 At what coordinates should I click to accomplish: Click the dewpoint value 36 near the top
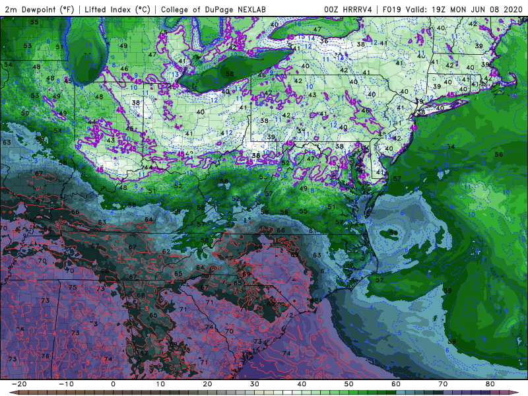tap(324, 41)
